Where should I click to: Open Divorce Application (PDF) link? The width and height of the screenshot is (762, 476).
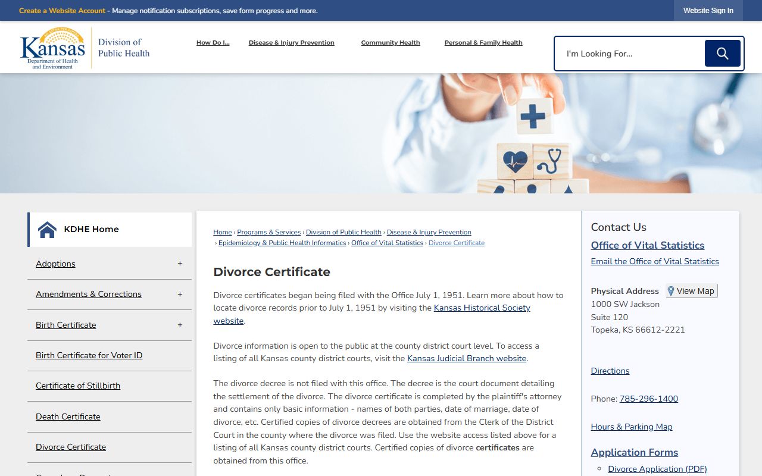point(657,469)
